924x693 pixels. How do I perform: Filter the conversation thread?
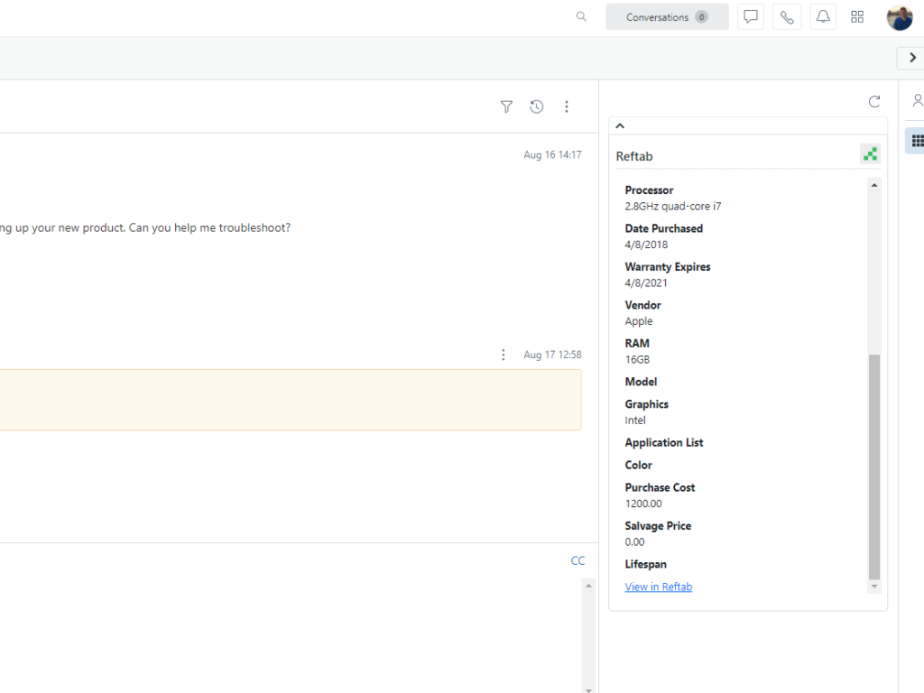click(506, 106)
